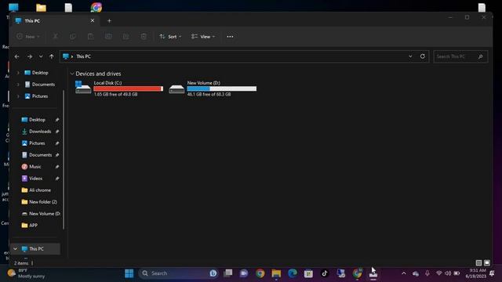Screen dimensions: 502x282
Task: Select New Volume (D:) drive
Action: pos(213,89)
